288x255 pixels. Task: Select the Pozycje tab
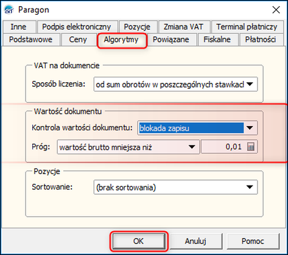(138, 27)
